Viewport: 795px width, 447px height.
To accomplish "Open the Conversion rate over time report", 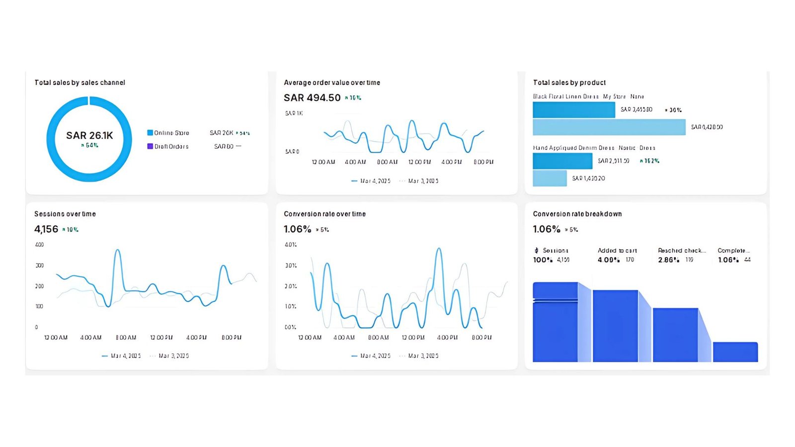I will 324,214.
